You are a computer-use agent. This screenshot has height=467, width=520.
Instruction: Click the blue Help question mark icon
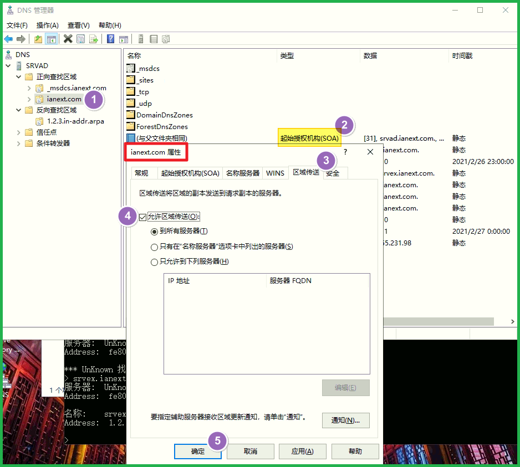110,39
